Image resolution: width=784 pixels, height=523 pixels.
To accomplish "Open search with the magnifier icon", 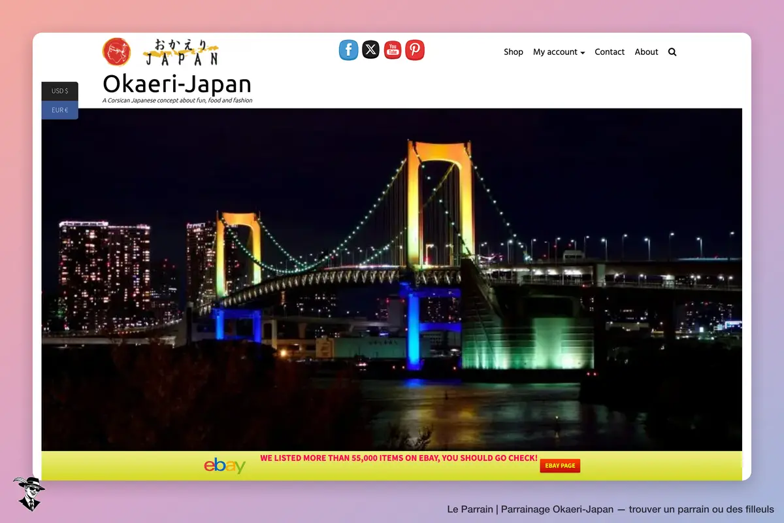I will 672,52.
